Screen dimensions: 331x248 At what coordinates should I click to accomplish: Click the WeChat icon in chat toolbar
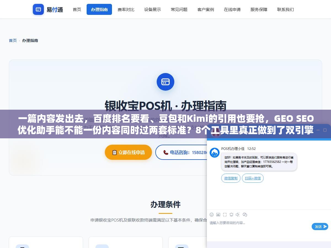245,214
